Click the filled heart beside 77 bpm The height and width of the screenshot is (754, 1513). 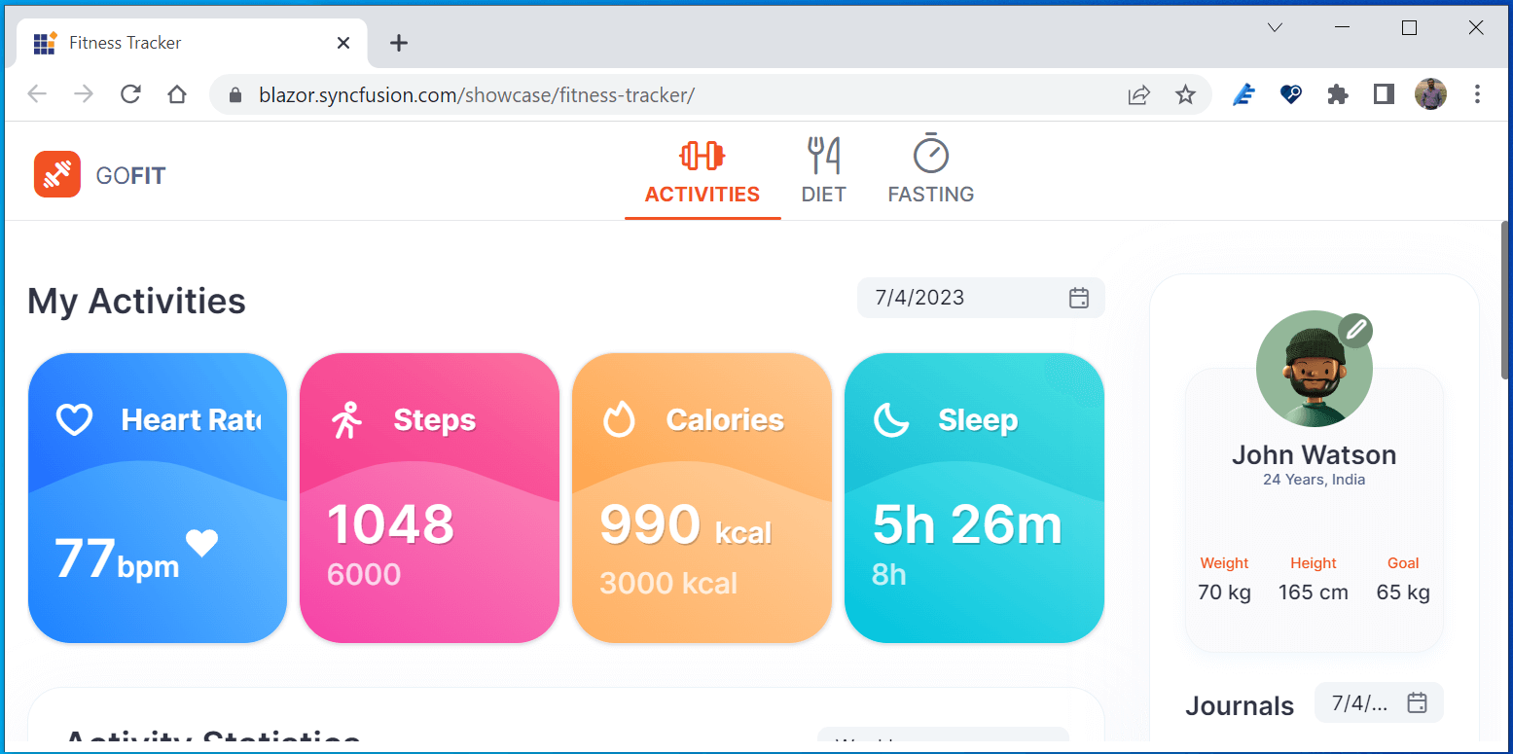click(x=202, y=542)
